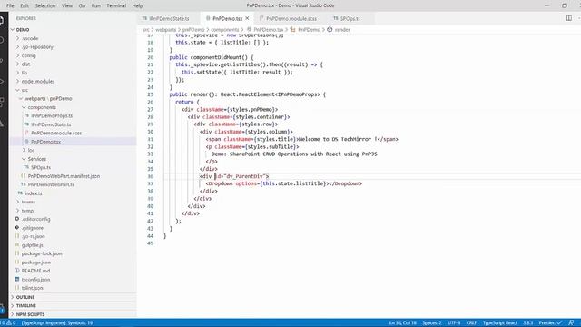The image size is (581, 327).
Task: Open the Help menu
Action: (137, 5)
